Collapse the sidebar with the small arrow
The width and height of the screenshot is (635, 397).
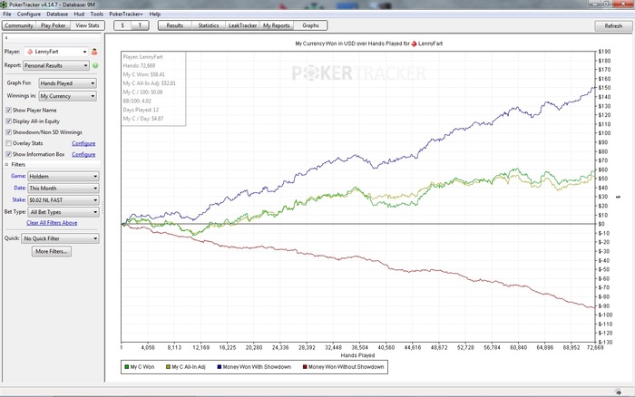click(x=6, y=38)
